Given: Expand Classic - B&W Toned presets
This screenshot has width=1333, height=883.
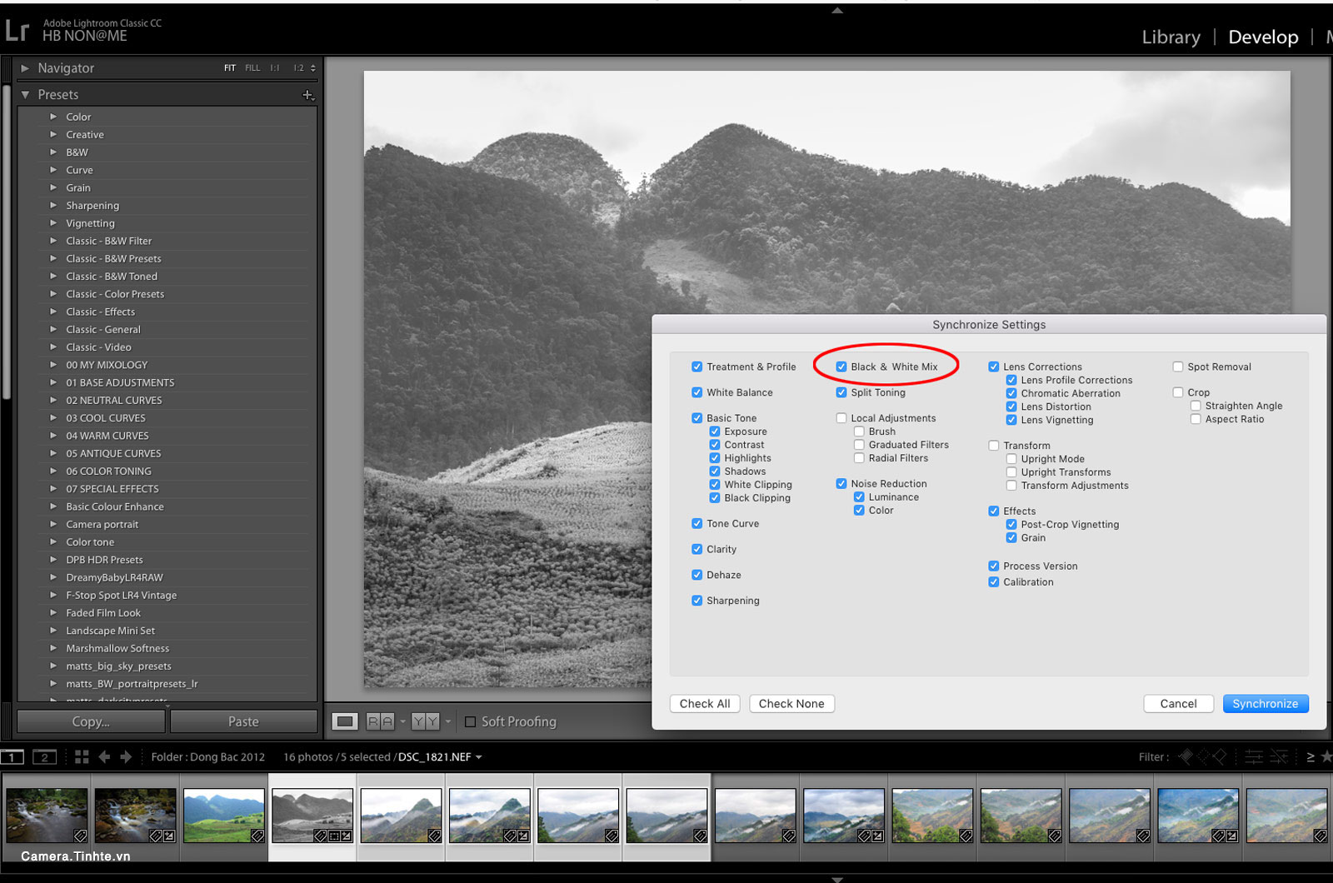Looking at the screenshot, I should 53,277.
